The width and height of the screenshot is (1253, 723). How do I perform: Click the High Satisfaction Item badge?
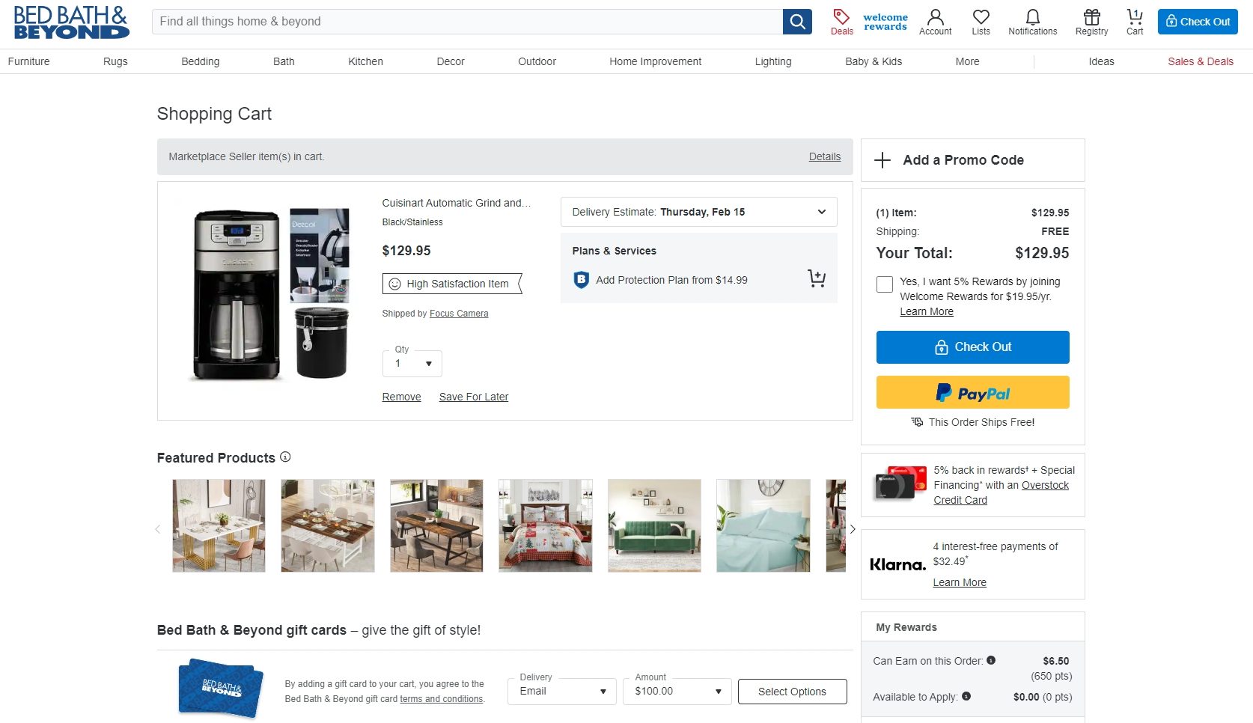pos(452,284)
